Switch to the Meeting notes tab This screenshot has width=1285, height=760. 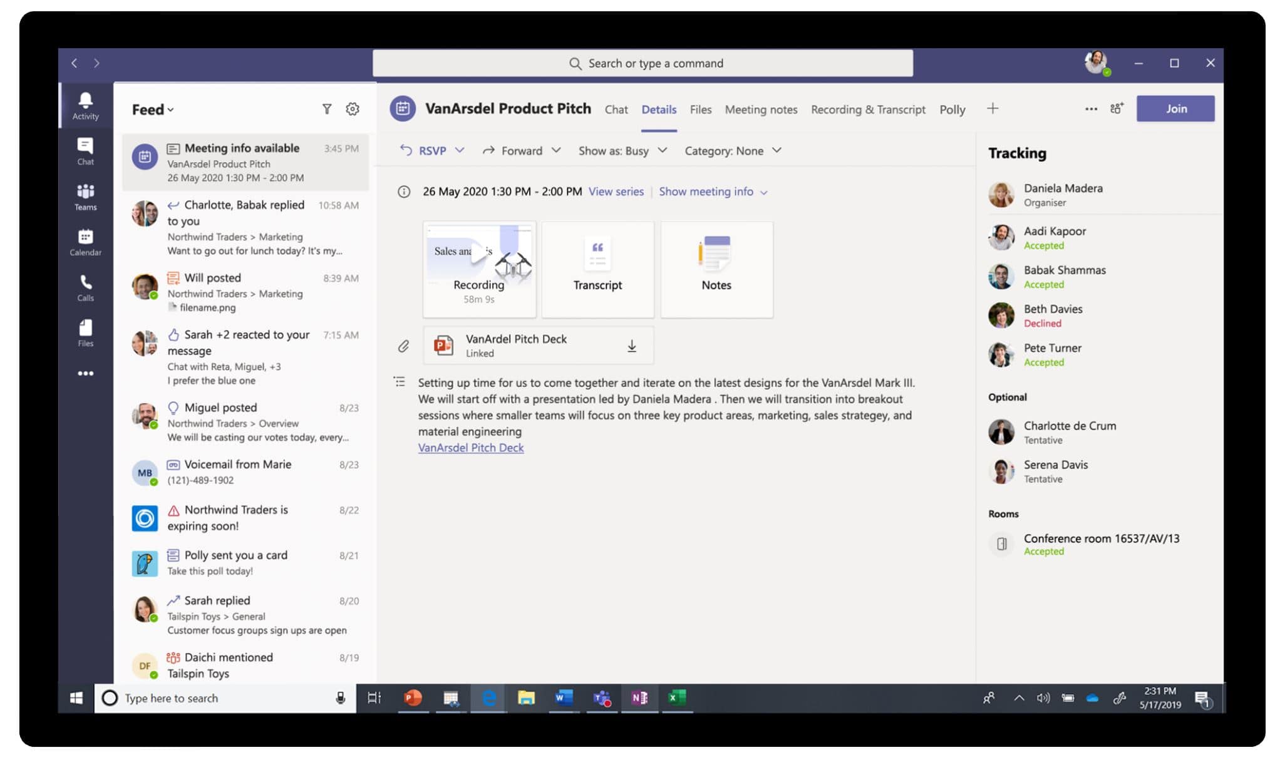point(761,110)
